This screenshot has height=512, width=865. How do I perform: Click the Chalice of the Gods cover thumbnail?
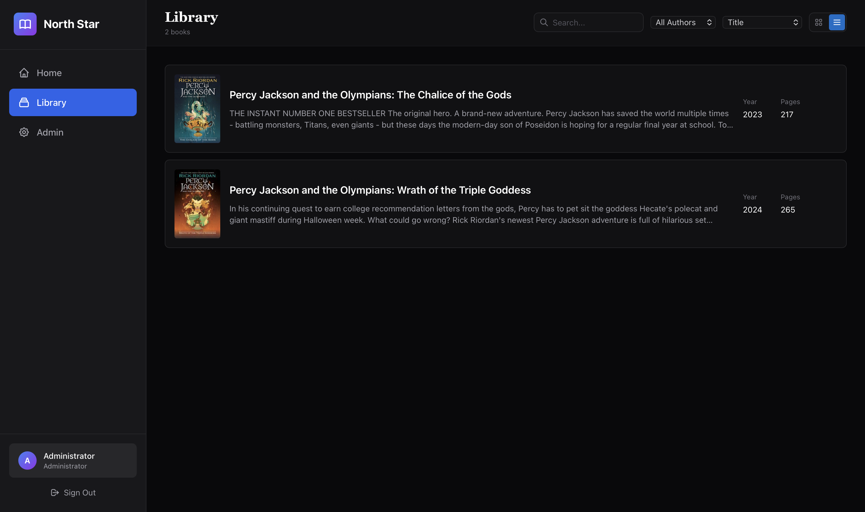point(197,109)
